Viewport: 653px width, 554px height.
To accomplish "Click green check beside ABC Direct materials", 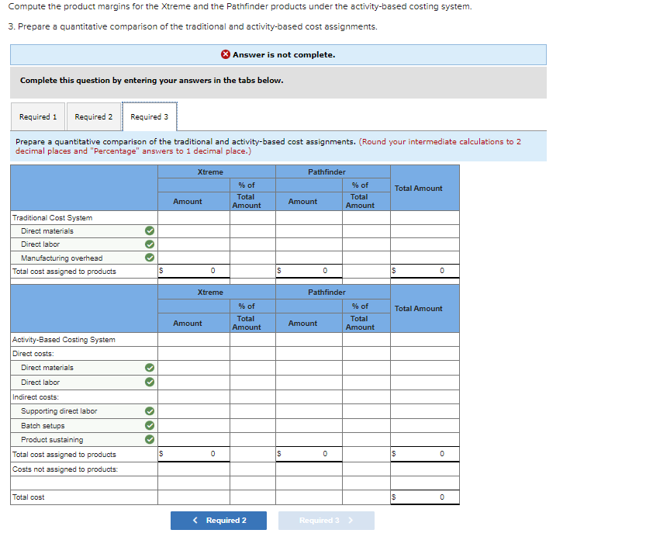I will click(x=150, y=367).
